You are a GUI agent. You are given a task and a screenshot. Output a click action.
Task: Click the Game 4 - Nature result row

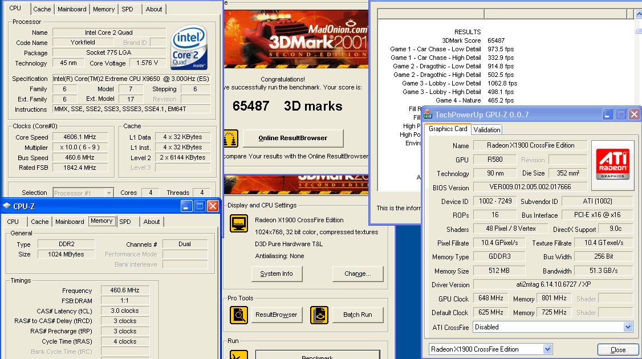(x=474, y=100)
